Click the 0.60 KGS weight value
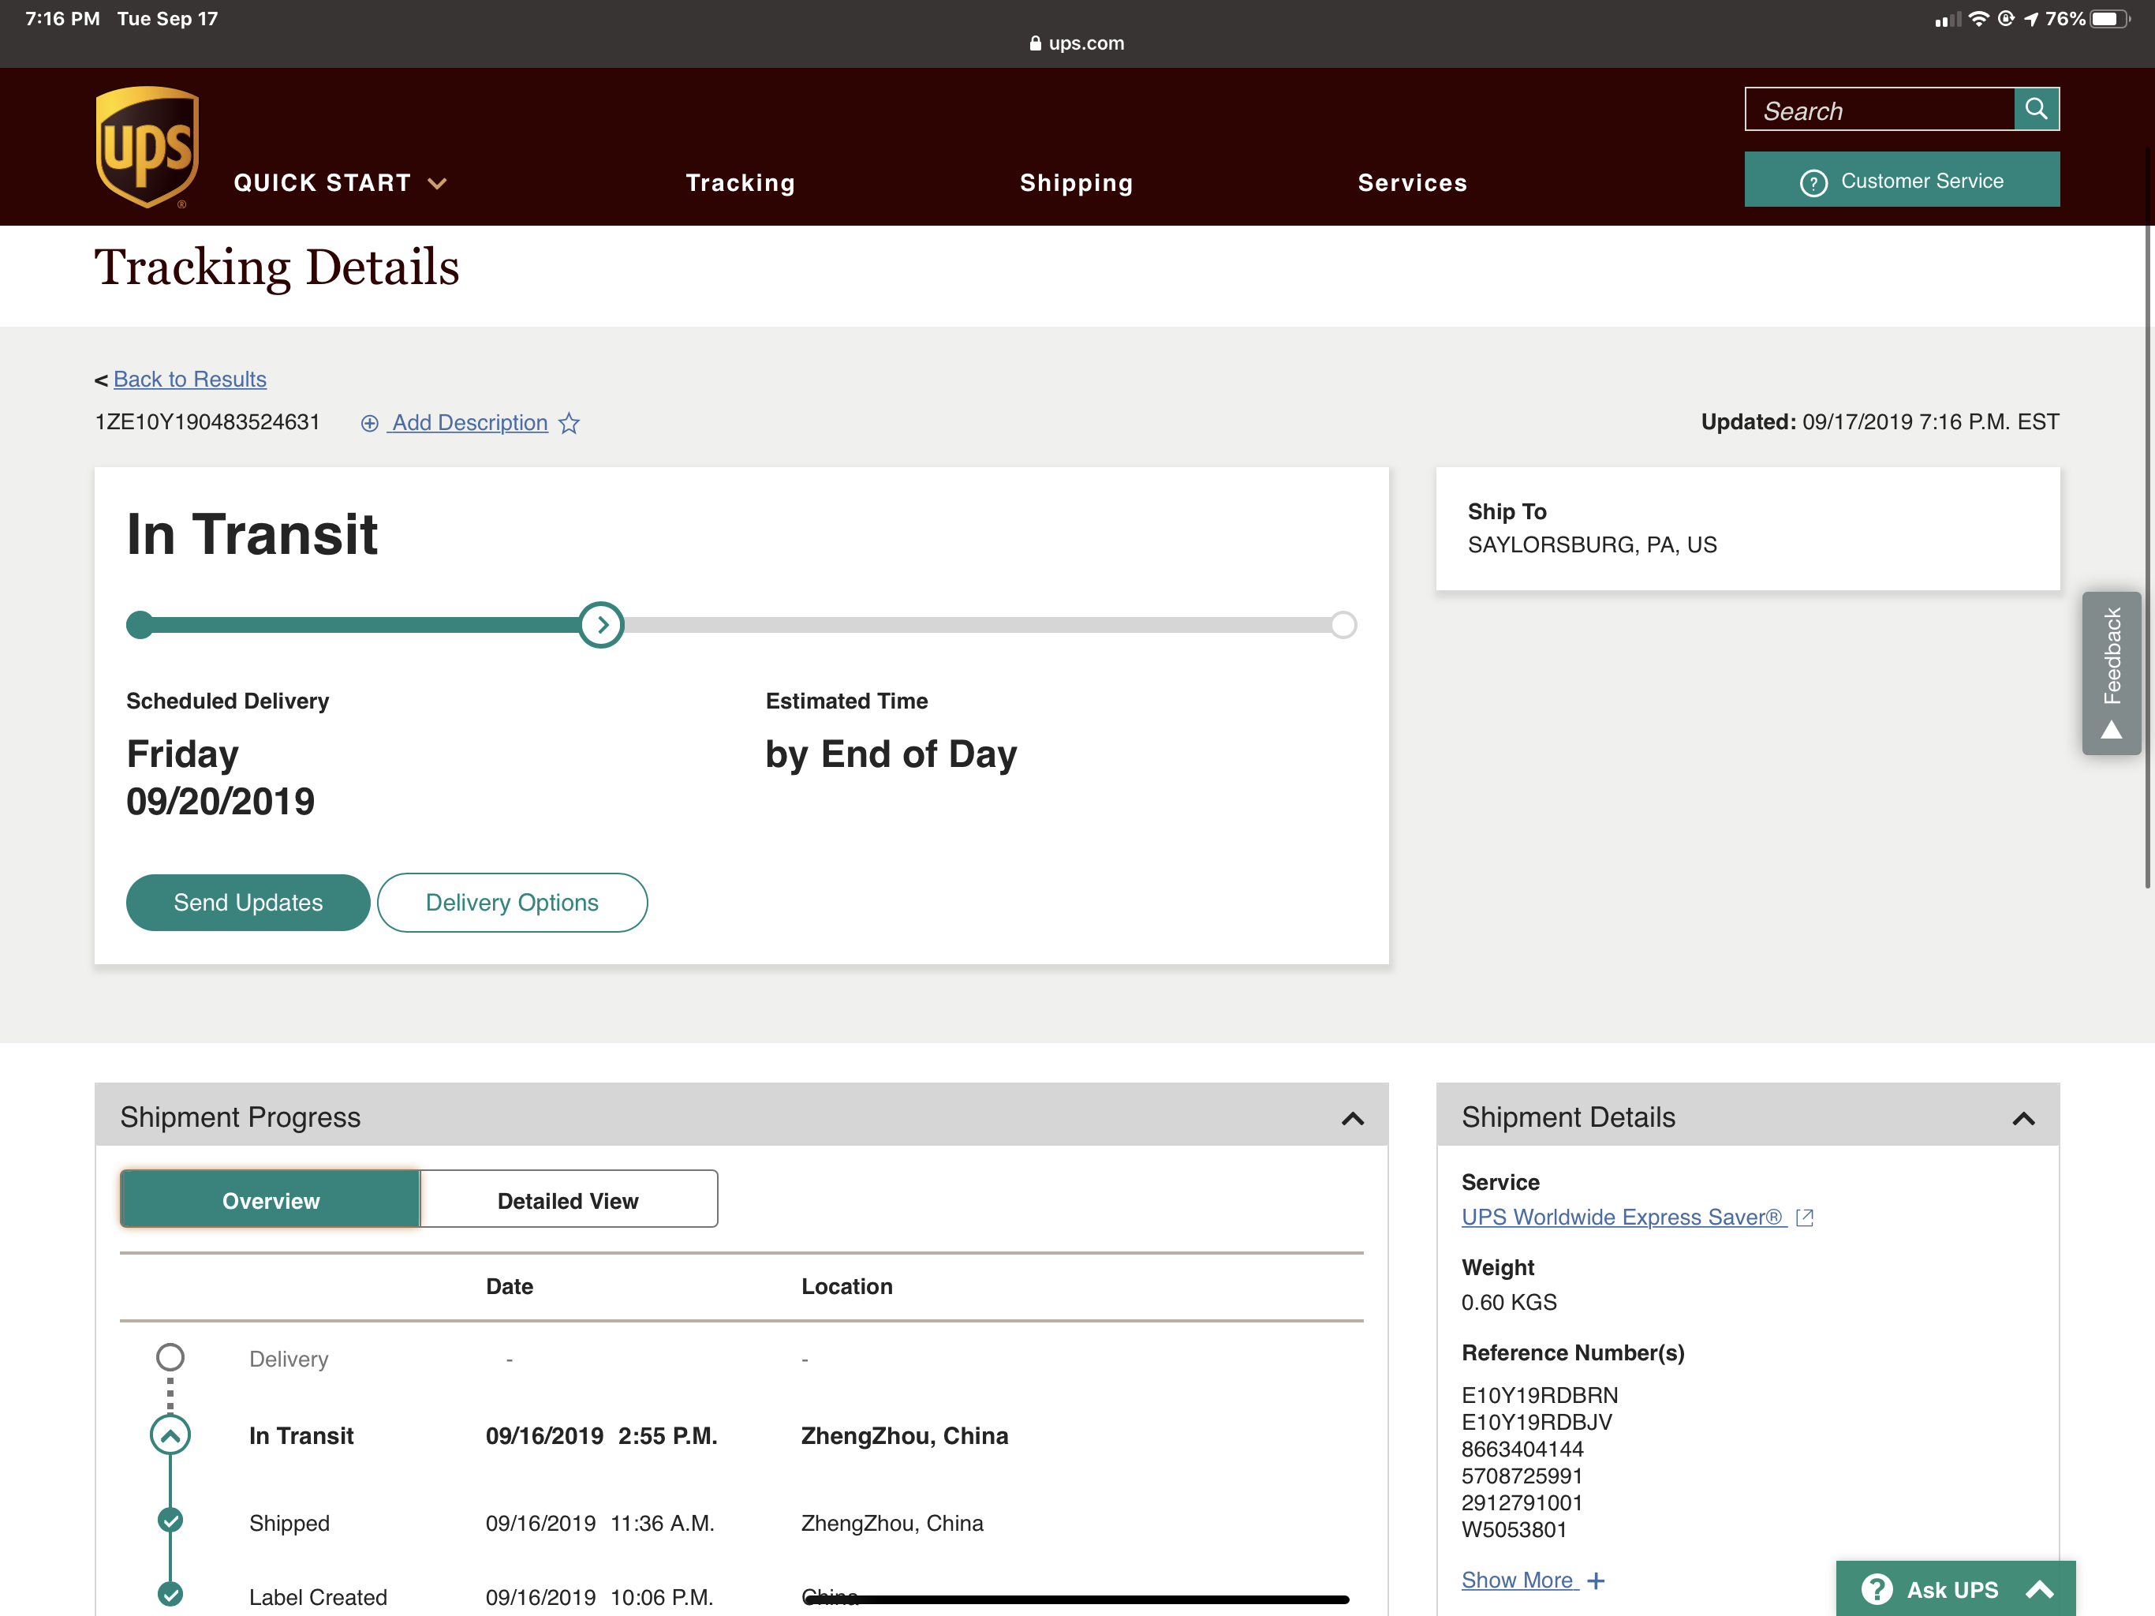This screenshot has width=2155, height=1616. coord(1509,1303)
